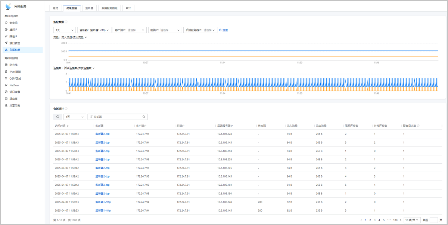Click the jump-to page number field
448x225 pixels.
point(433,220)
